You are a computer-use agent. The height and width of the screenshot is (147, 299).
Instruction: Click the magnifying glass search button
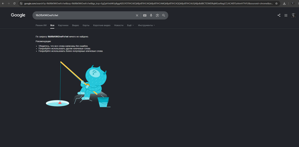[x=164, y=15]
